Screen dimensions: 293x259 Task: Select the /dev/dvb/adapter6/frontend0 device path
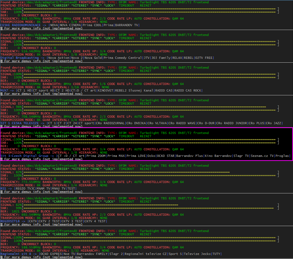51,198
